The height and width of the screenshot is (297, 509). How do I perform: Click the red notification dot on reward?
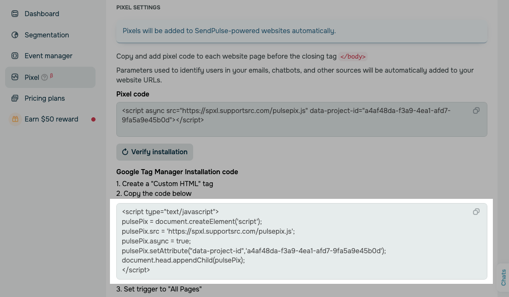coord(93,119)
